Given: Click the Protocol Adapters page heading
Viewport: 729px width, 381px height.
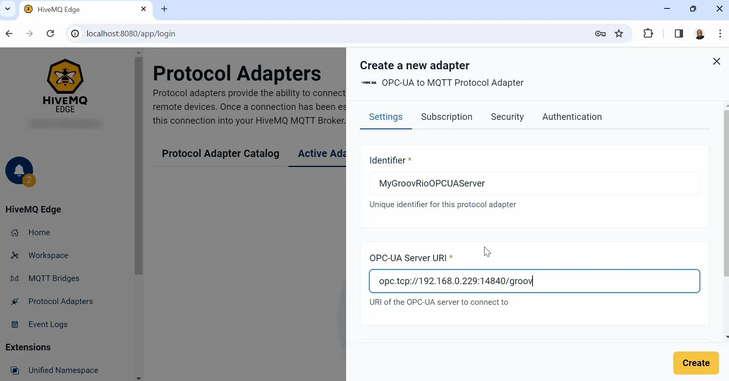Looking at the screenshot, I should (237, 74).
